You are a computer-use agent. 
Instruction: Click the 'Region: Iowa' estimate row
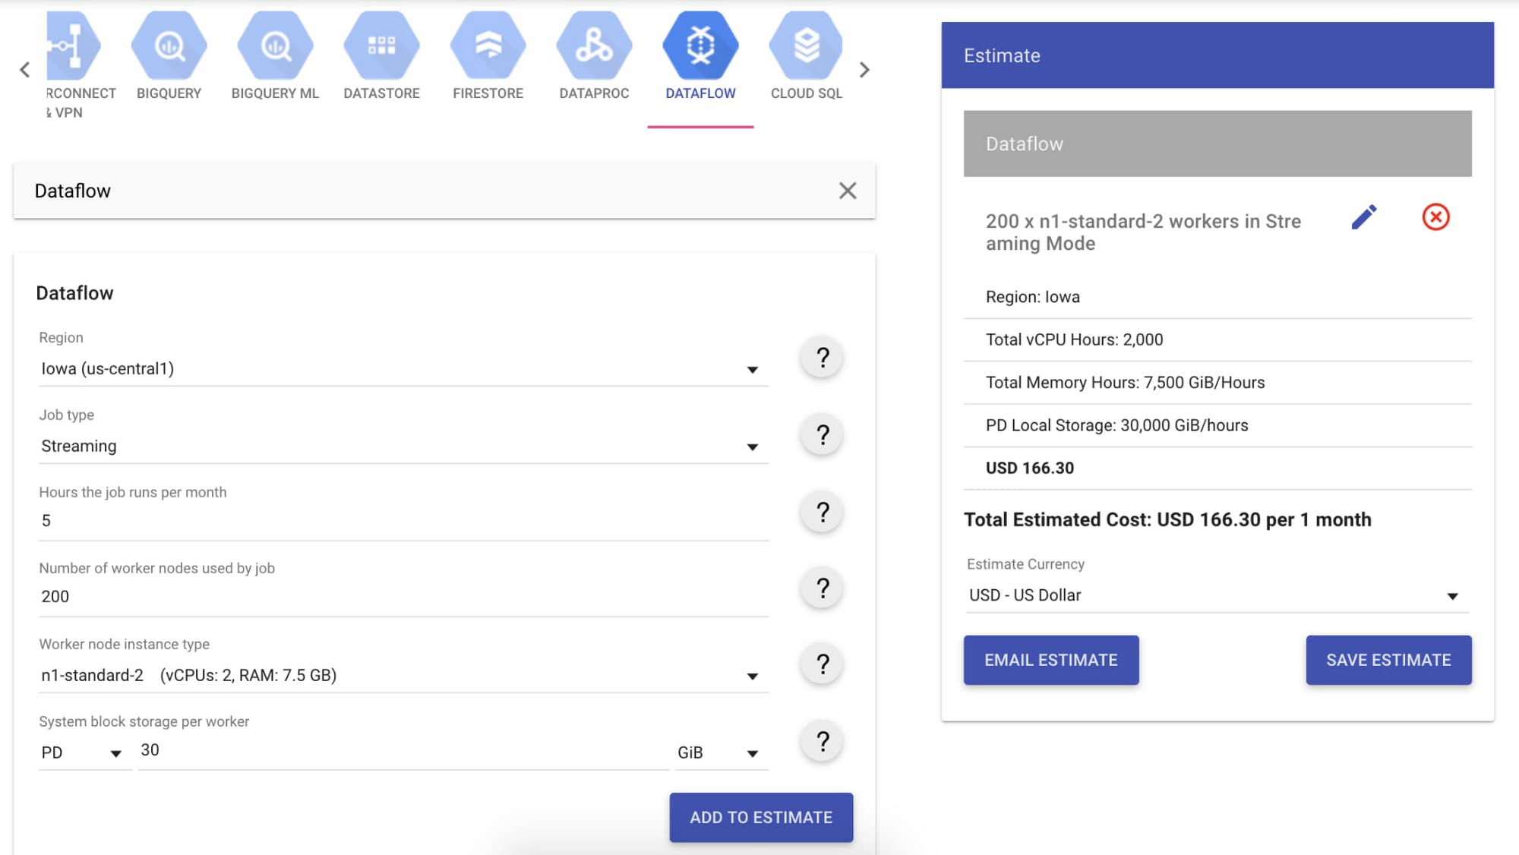tap(1217, 297)
